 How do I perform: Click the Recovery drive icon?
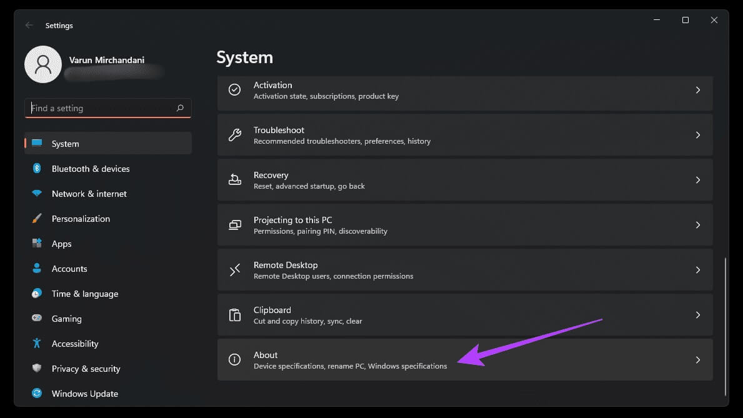[x=234, y=179]
